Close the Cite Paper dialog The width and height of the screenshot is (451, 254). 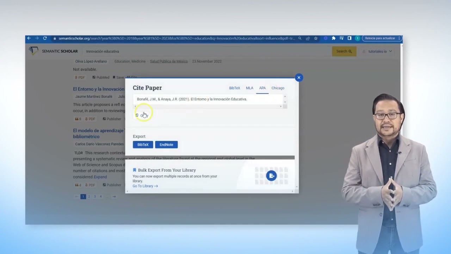click(299, 78)
